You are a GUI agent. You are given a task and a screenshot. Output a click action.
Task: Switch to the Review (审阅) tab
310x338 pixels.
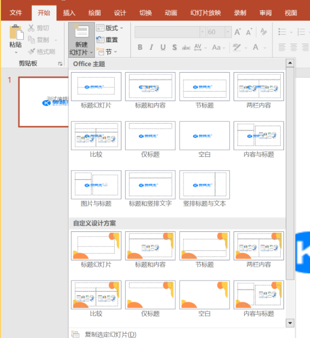(x=265, y=13)
